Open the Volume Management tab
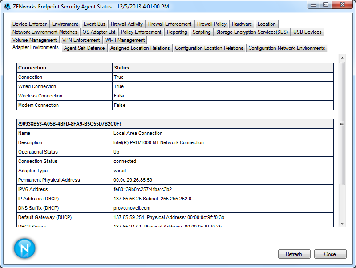The height and width of the screenshot is (268, 356). point(35,40)
